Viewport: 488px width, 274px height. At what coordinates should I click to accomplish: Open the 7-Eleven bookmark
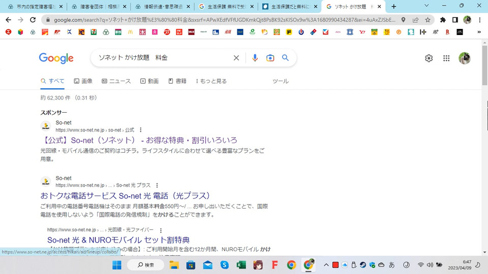(94, 32)
